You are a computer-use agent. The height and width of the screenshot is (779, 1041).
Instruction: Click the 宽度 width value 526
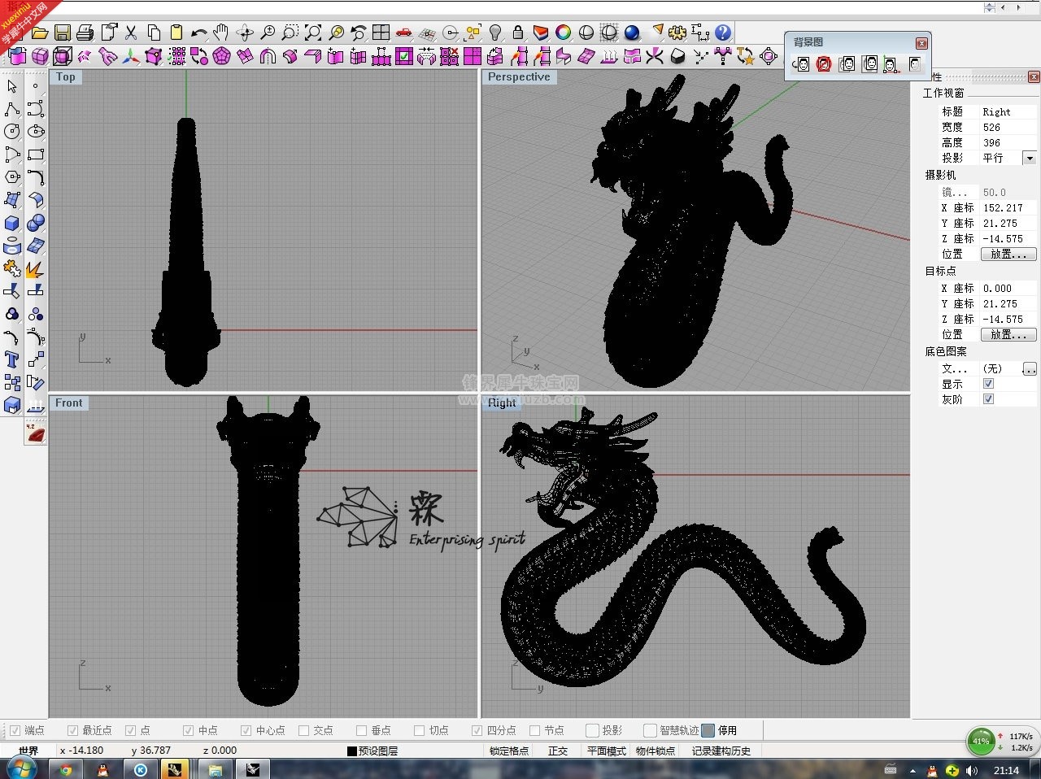coord(1008,128)
